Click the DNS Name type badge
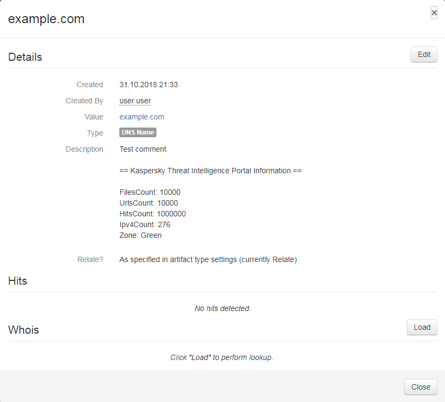Viewport: 445px width, 402px height. (138, 132)
